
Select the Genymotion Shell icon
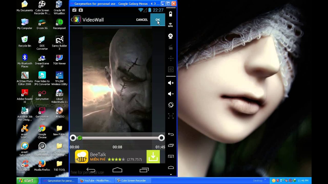pos(42,113)
